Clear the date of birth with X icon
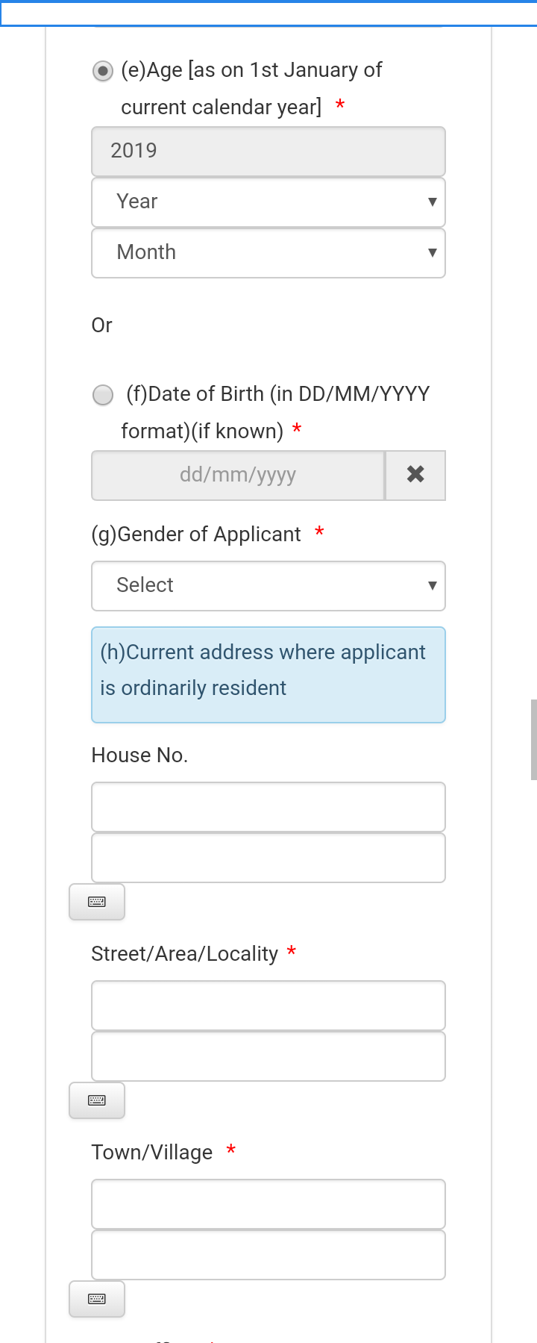Image resolution: width=537 pixels, height=1343 pixels. tap(415, 475)
